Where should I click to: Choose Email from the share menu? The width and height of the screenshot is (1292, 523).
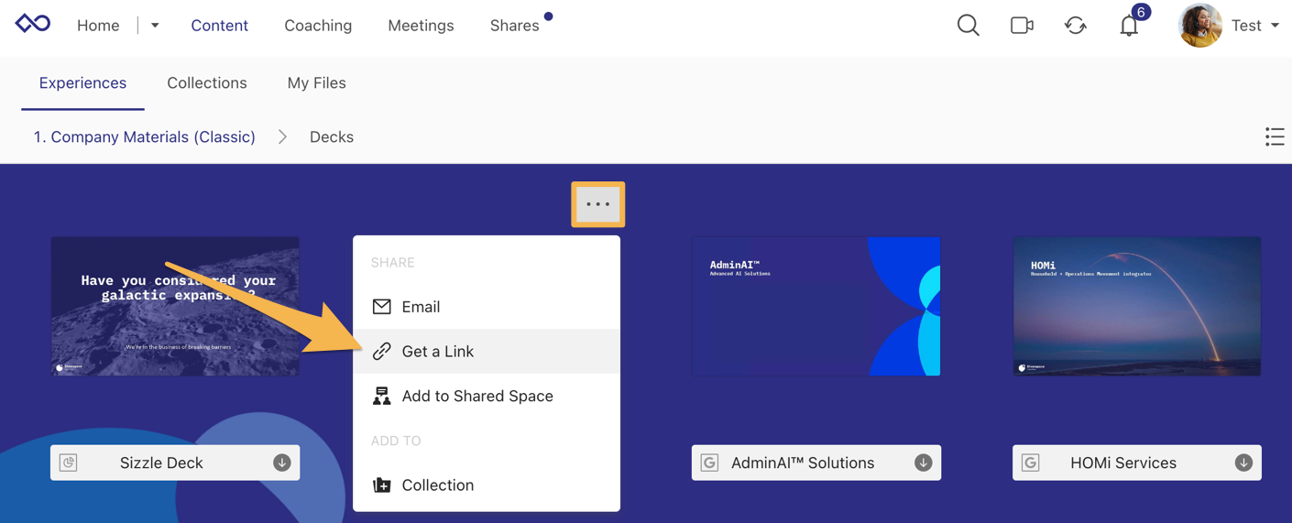(487, 307)
